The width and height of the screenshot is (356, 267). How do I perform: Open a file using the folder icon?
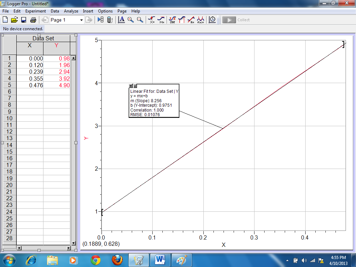[14, 20]
